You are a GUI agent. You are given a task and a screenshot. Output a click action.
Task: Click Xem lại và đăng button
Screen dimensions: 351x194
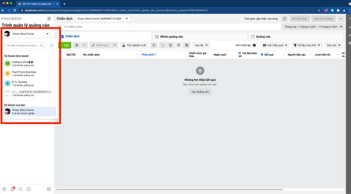(x=323, y=19)
